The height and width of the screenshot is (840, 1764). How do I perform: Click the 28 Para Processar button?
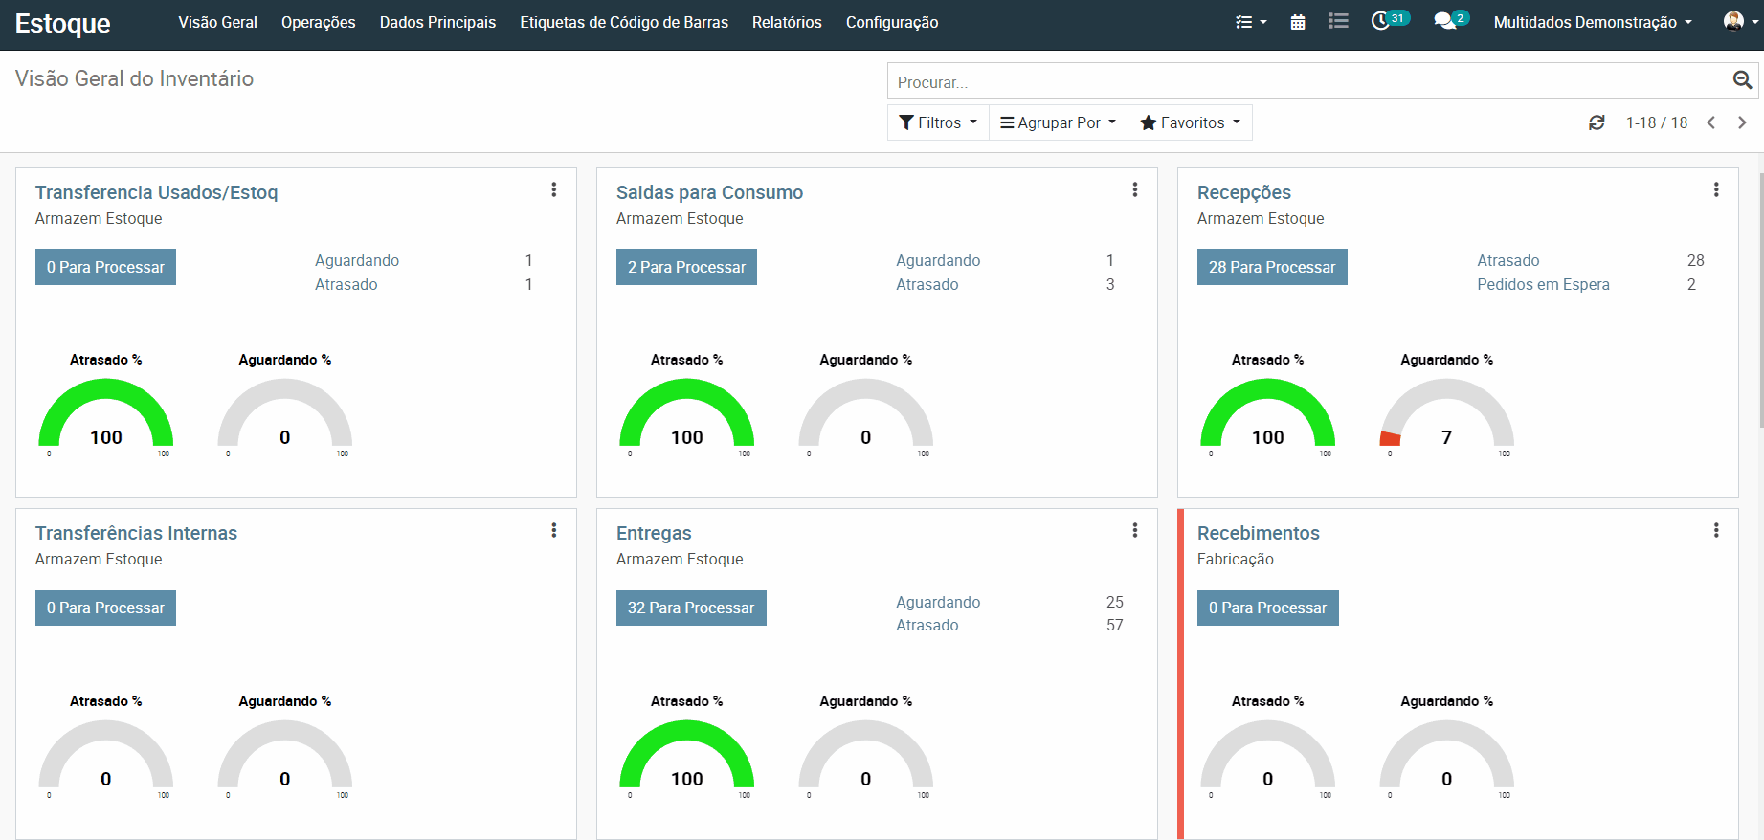(x=1271, y=267)
